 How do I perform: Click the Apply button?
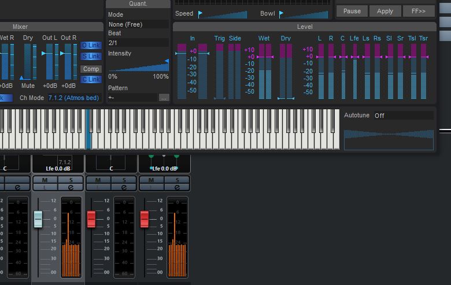click(x=385, y=11)
